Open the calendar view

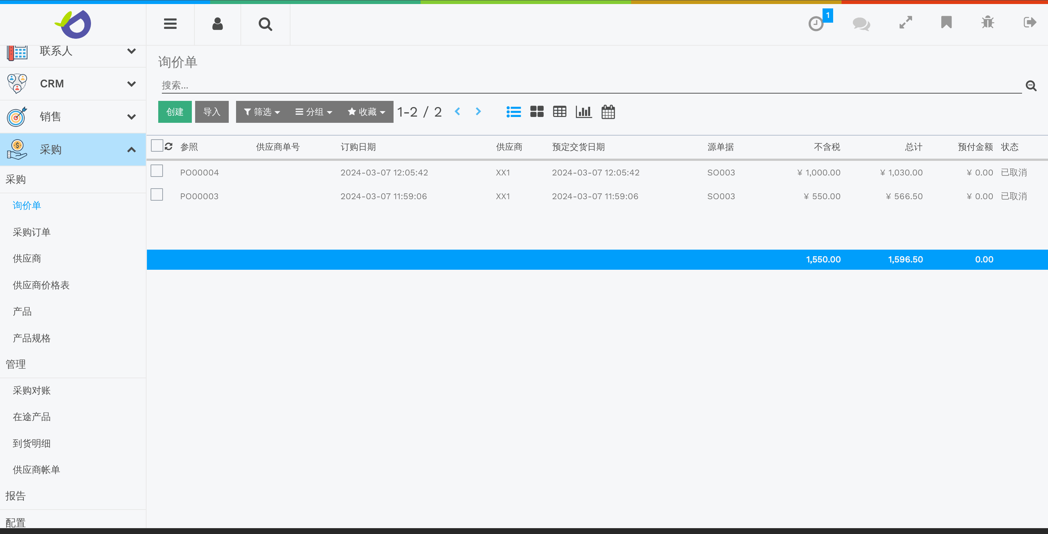pyautogui.click(x=608, y=111)
